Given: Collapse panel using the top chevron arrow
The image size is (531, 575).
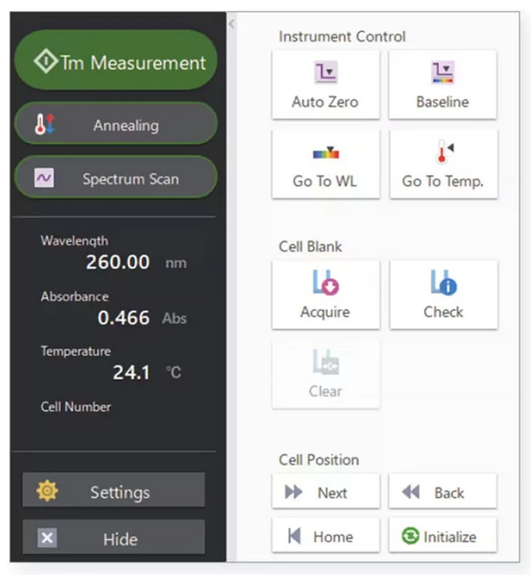Looking at the screenshot, I should pos(231,24).
